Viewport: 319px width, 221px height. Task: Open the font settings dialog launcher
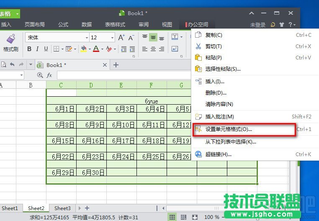[x=134, y=57]
